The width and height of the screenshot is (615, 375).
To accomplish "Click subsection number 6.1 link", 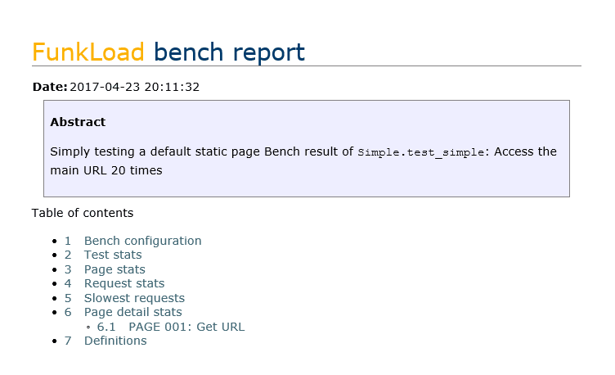I will pos(106,327).
